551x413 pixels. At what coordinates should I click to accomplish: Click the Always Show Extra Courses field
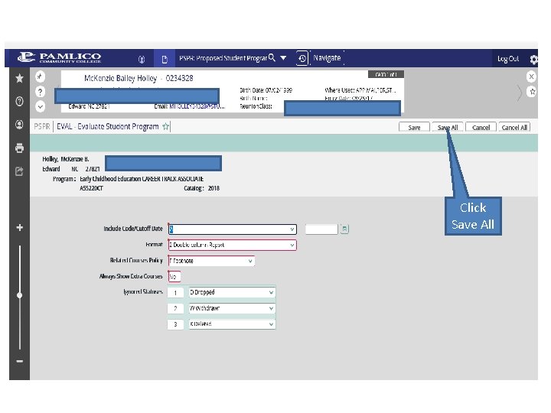[174, 277]
